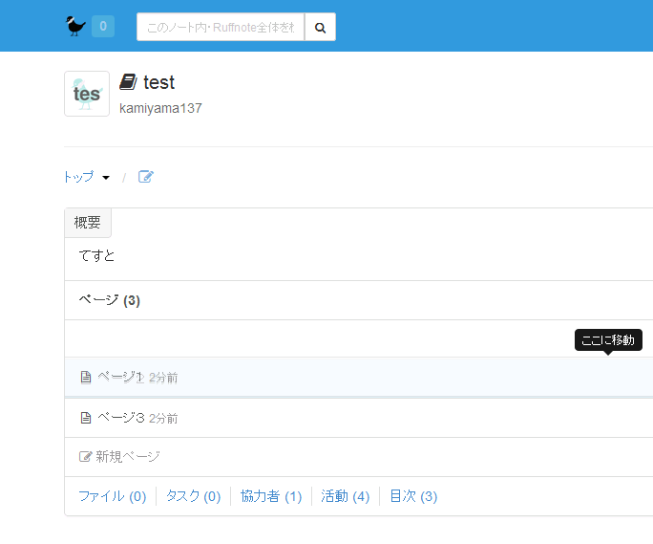Click the document icon for ページ3
This screenshot has width=653, height=544.
click(86, 418)
